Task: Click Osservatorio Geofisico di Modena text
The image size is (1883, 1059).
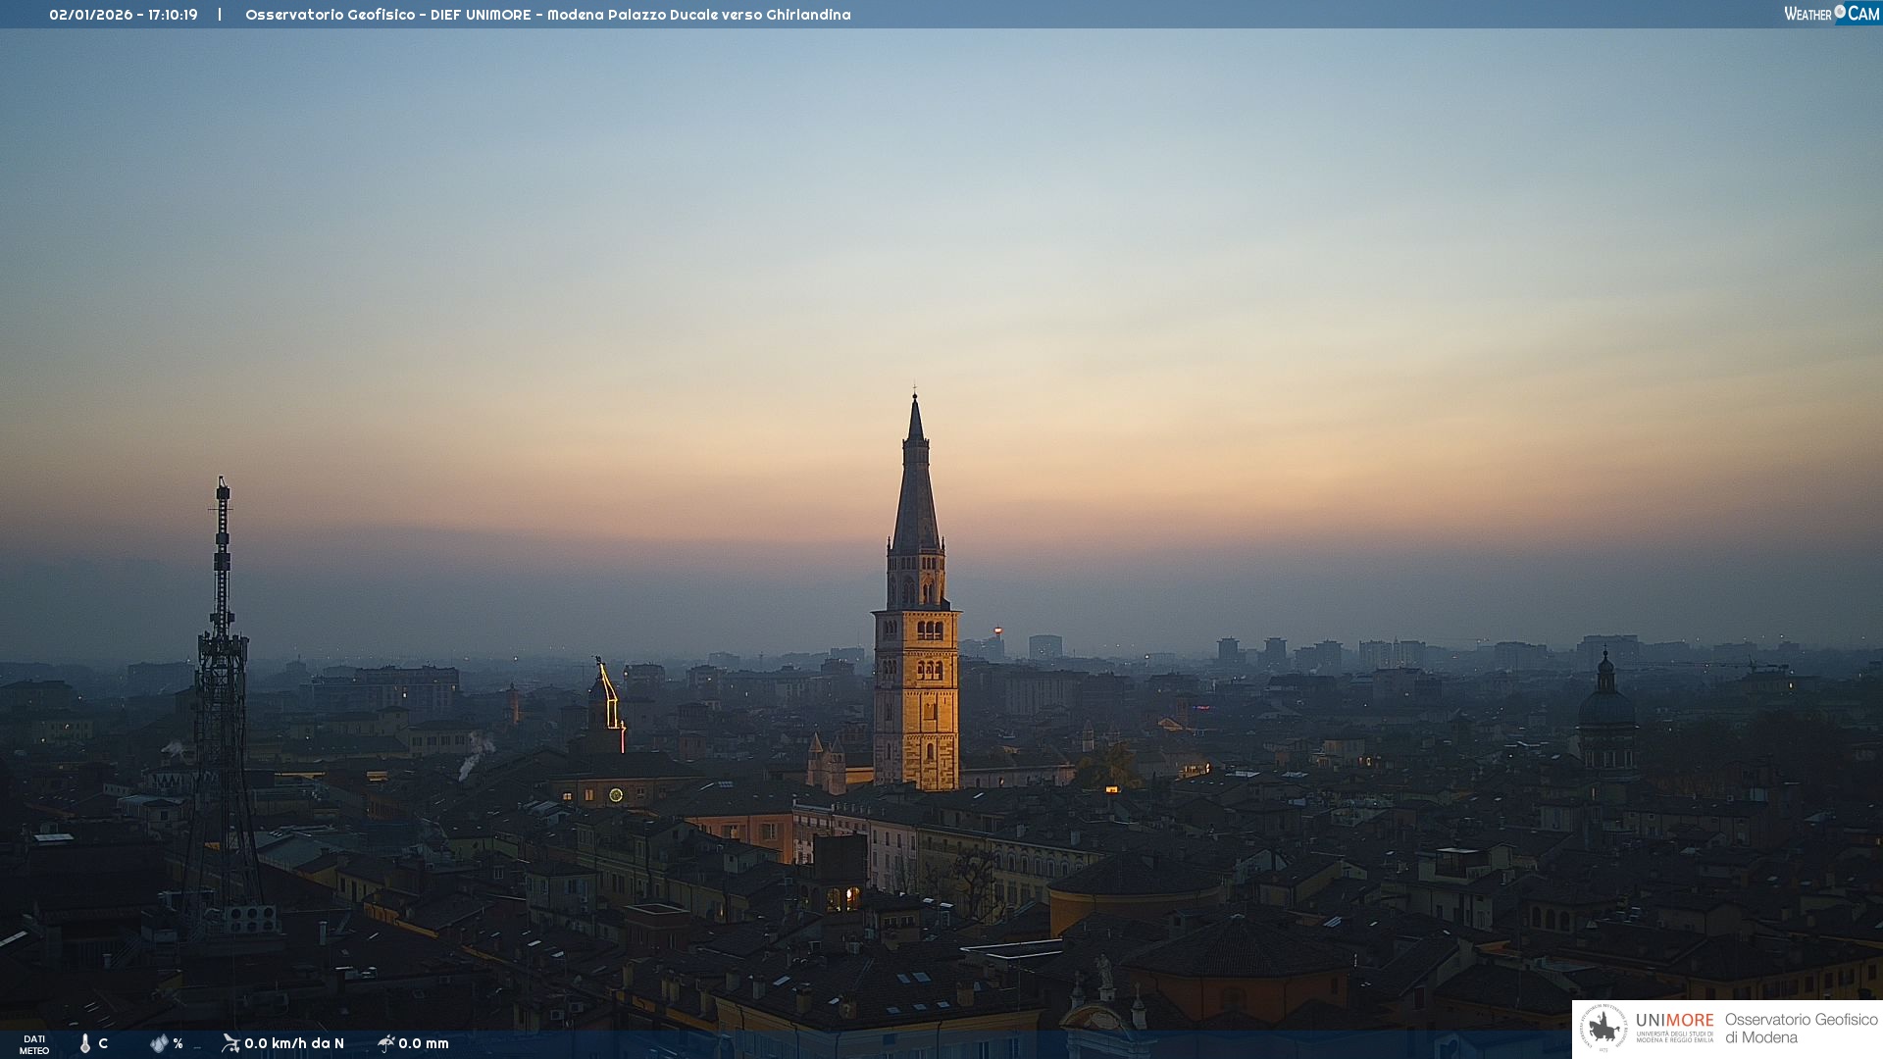Action: click(1801, 1028)
